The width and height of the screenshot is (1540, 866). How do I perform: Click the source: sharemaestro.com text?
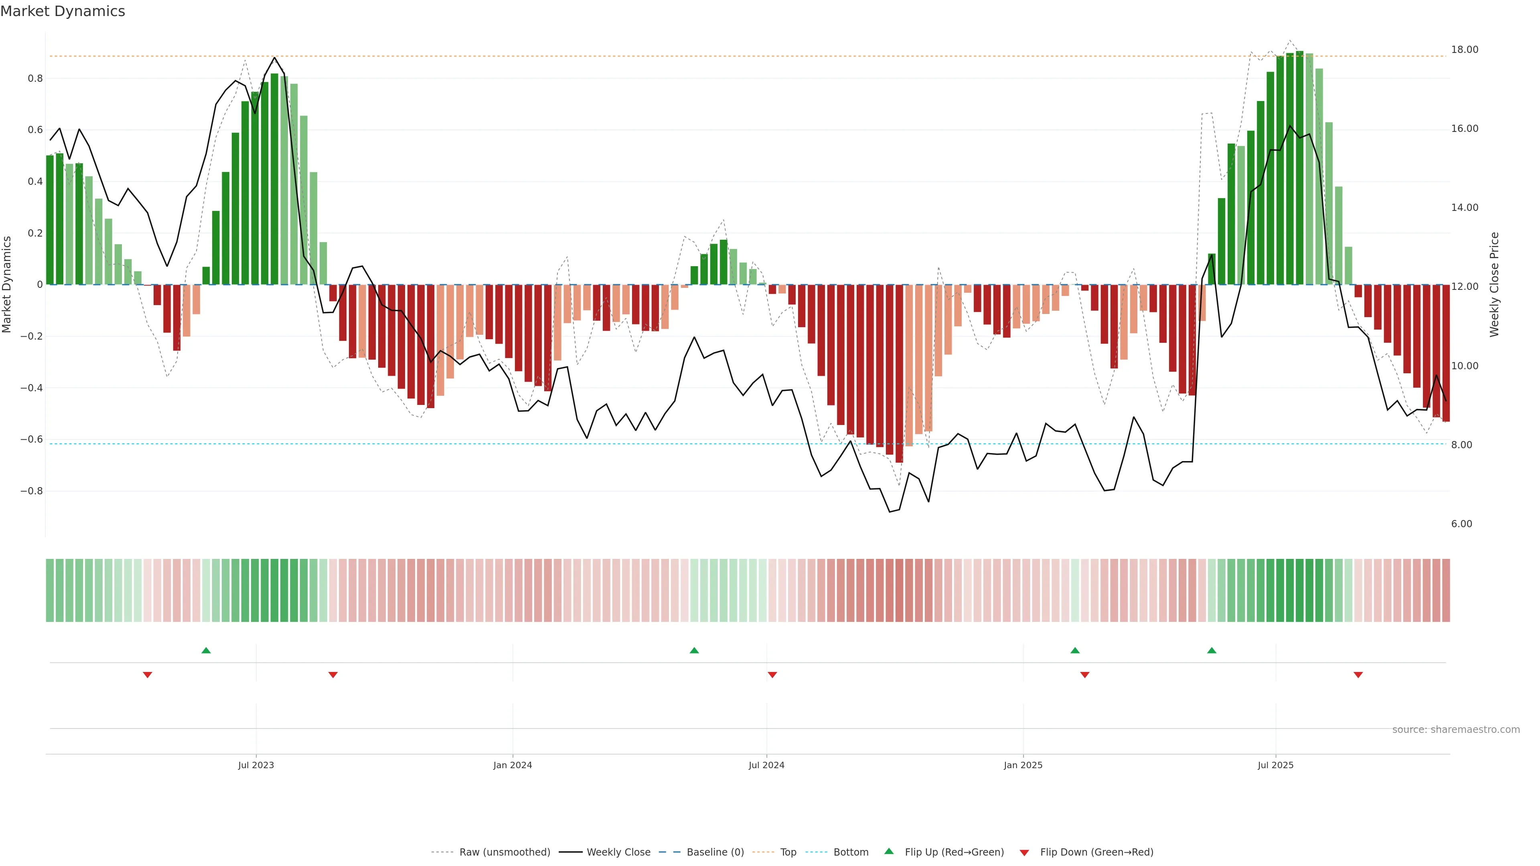pyautogui.click(x=1456, y=730)
